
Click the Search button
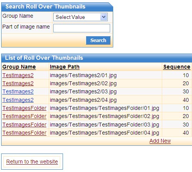(x=98, y=40)
